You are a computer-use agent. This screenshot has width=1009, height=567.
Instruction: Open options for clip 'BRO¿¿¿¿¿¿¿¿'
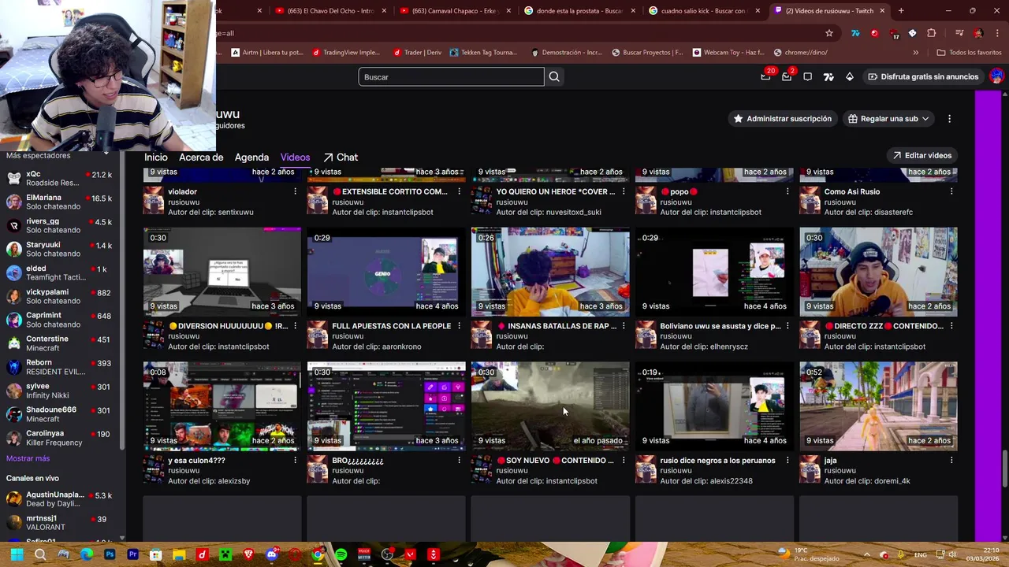pos(459,460)
